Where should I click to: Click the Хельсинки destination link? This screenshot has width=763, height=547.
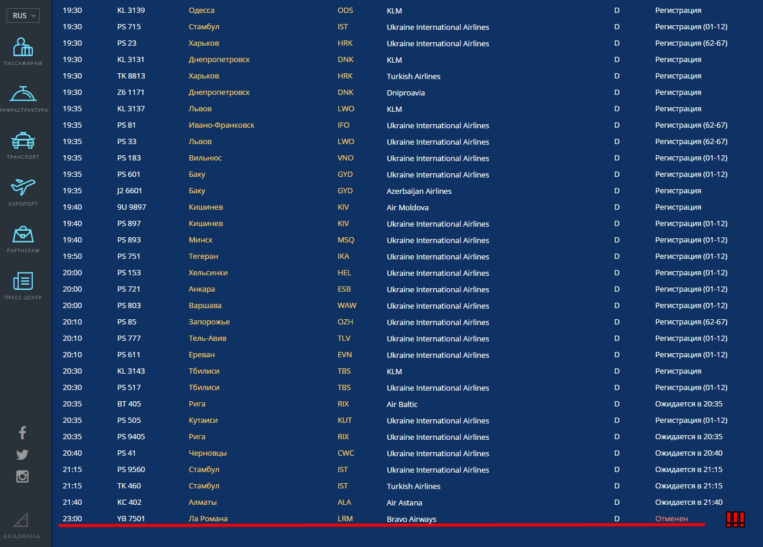tap(208, 273)
